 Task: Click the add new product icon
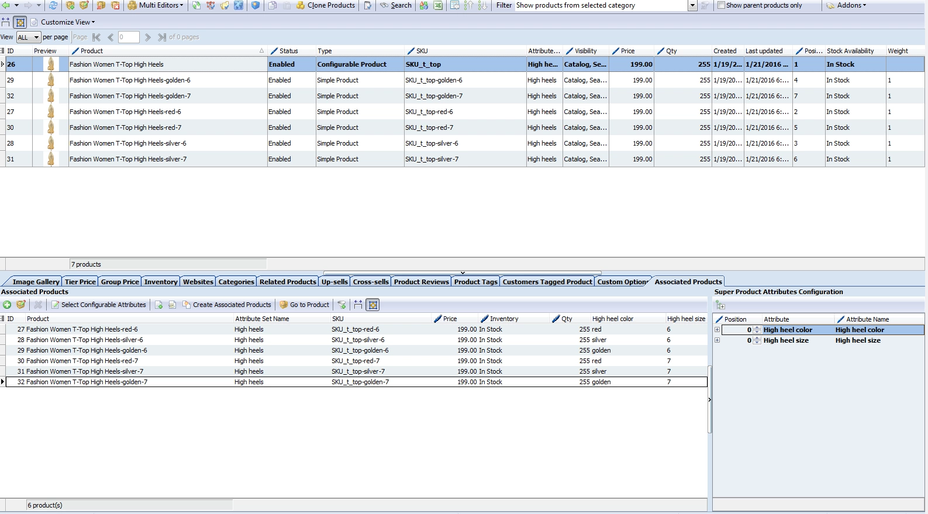[x=70, y=5]
